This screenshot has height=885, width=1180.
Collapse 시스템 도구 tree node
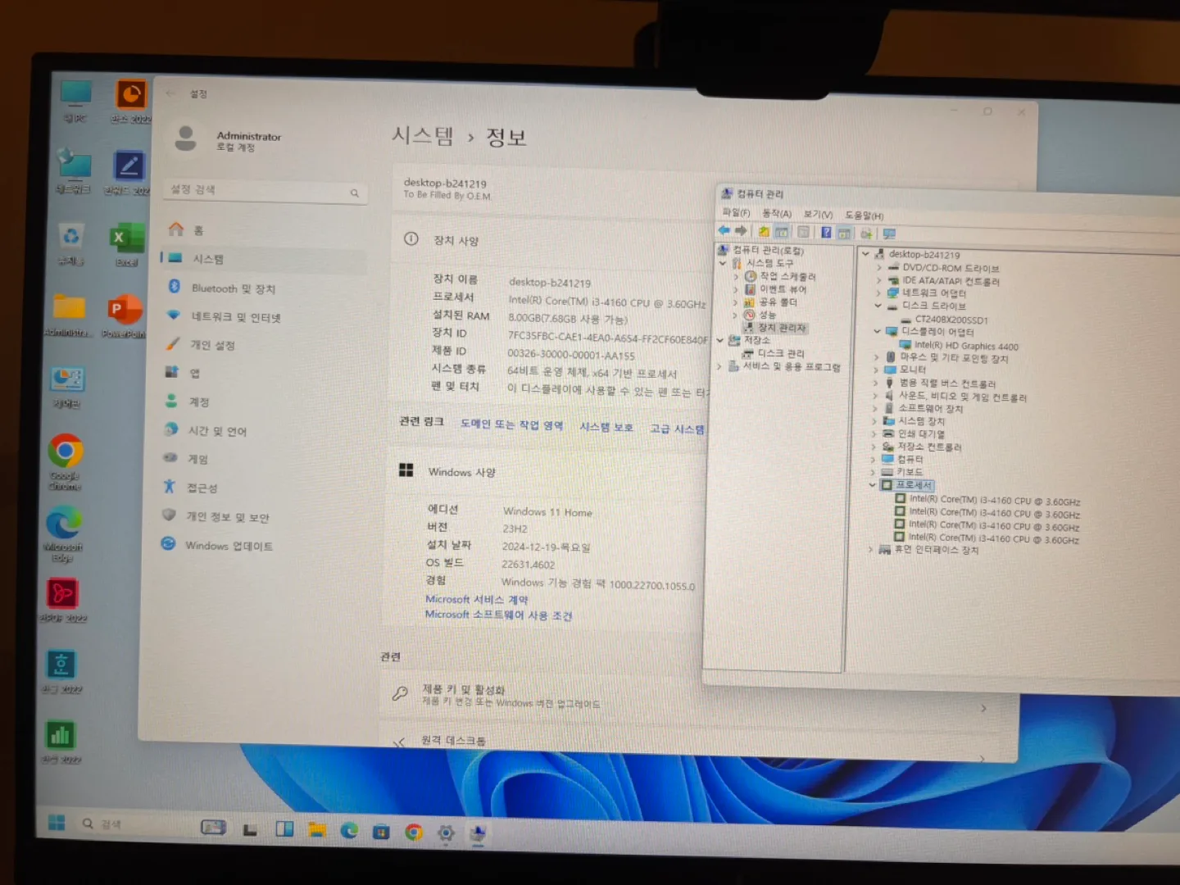tap(723, 263)
